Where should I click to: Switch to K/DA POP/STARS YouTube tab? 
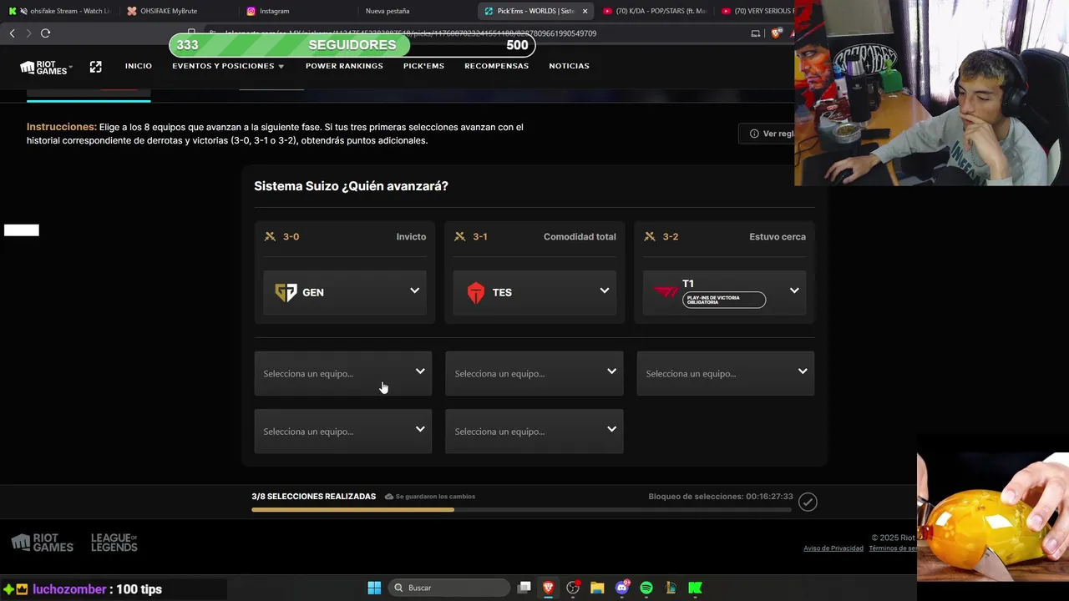(x=656, y=11)
